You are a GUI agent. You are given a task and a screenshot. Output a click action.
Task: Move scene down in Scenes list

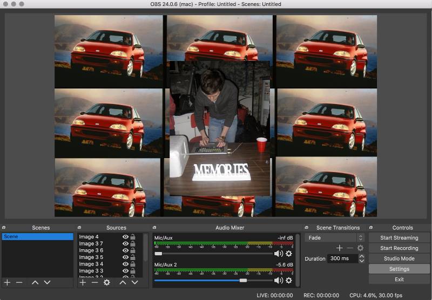(x=47, y=282)
